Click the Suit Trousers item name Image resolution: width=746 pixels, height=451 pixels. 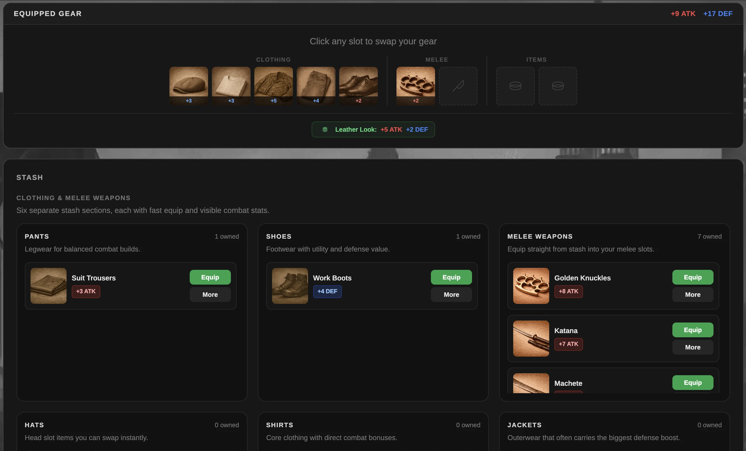click(x=94, y=278)
